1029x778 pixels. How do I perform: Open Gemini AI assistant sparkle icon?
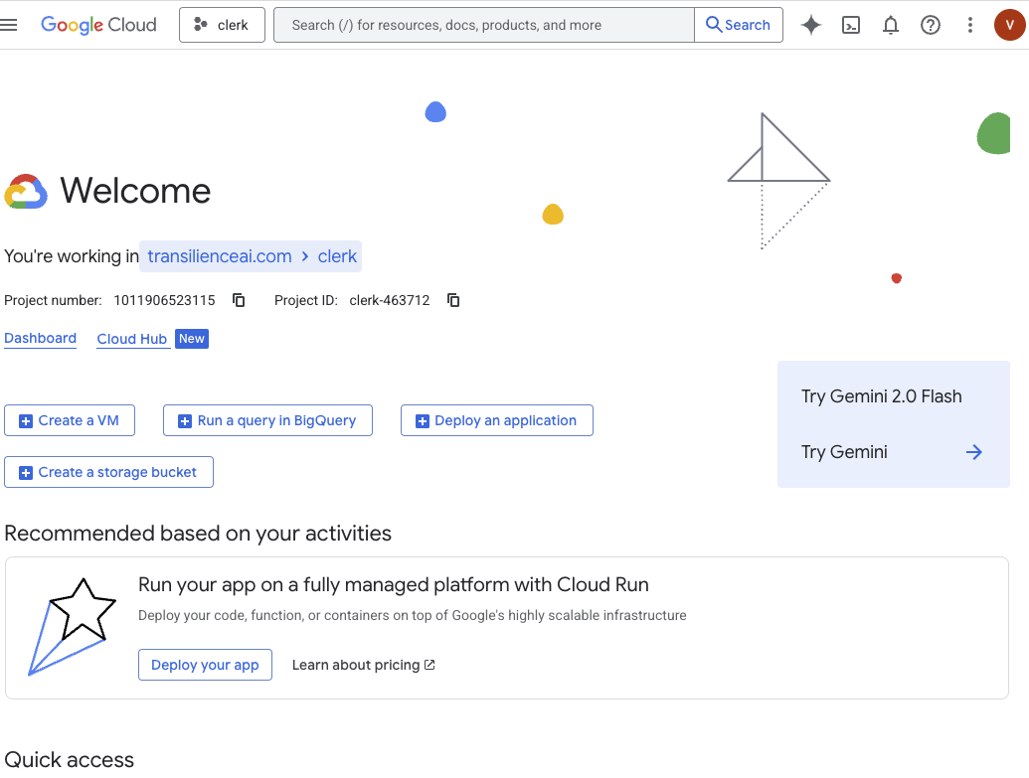pos(811,25)
